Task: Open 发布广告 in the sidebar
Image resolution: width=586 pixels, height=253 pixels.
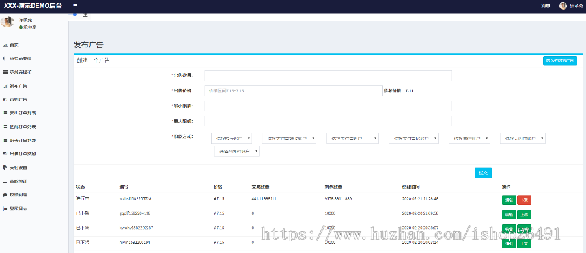Action: (18, 86)
